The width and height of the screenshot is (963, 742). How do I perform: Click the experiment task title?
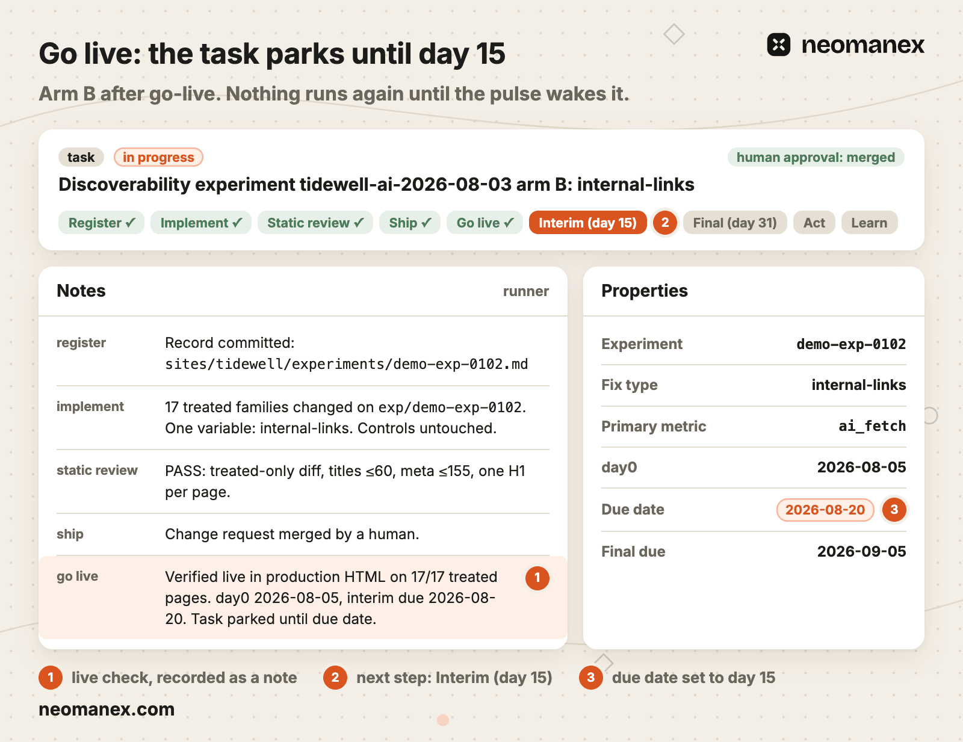[376, 185]
